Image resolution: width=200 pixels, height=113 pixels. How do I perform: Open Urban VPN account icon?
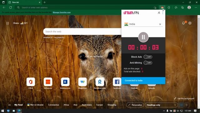coord(159,13)
